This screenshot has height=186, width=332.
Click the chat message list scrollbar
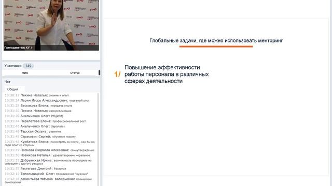(x=98, y=139)
